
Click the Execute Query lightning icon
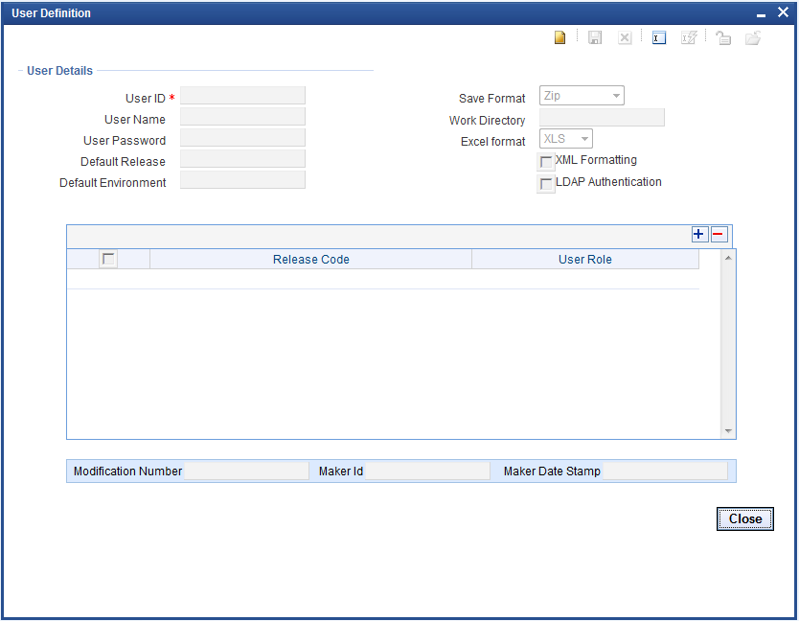click(x=689, y=37)
